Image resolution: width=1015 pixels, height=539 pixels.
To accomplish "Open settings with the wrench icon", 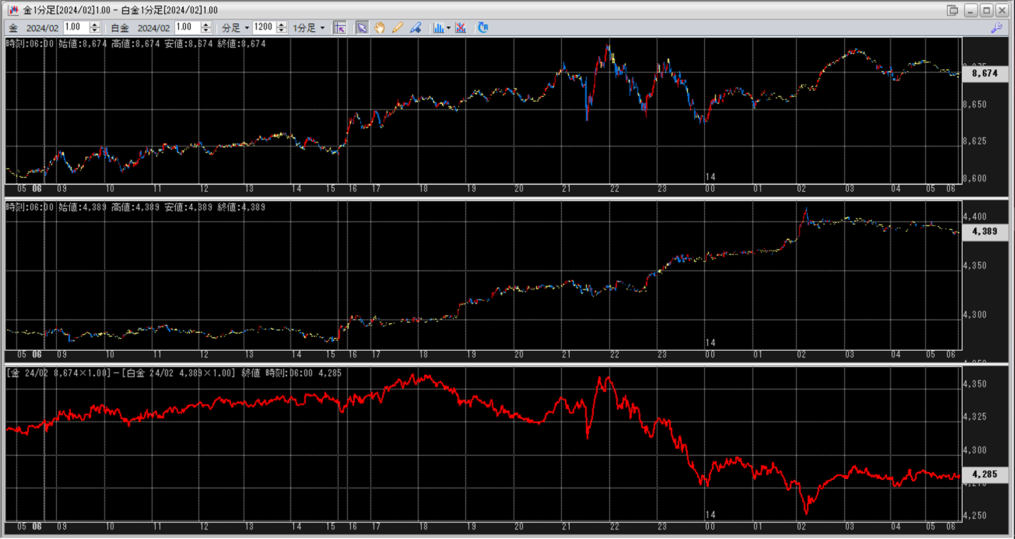I will (997, 28).
